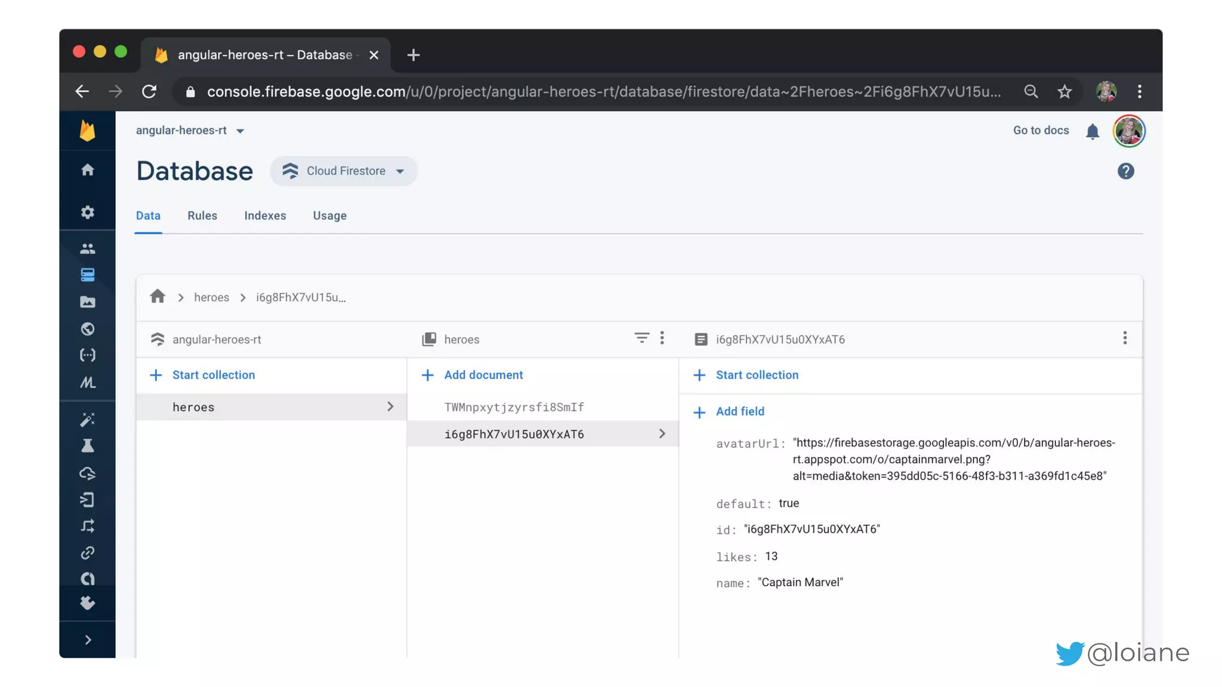
Task: Open Hosting globe icon in sidebar
Action: 88,329
